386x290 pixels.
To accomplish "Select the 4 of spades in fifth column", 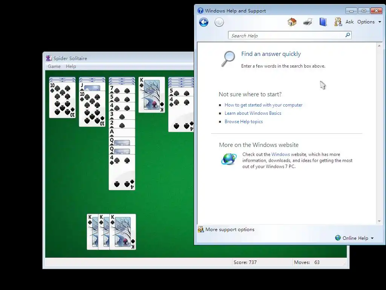I will pyautogui.click(x=181, y=114).
